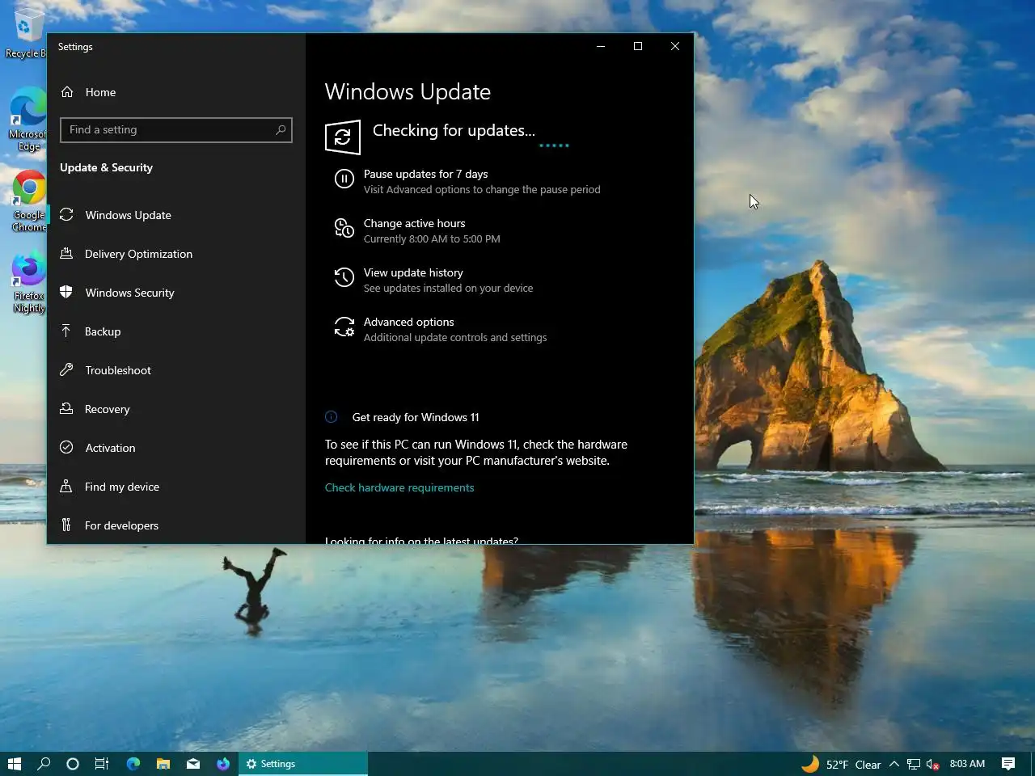The image size is (1035, 776).
Task: Click the 'Update & Security' heading text
Action: 106,167
